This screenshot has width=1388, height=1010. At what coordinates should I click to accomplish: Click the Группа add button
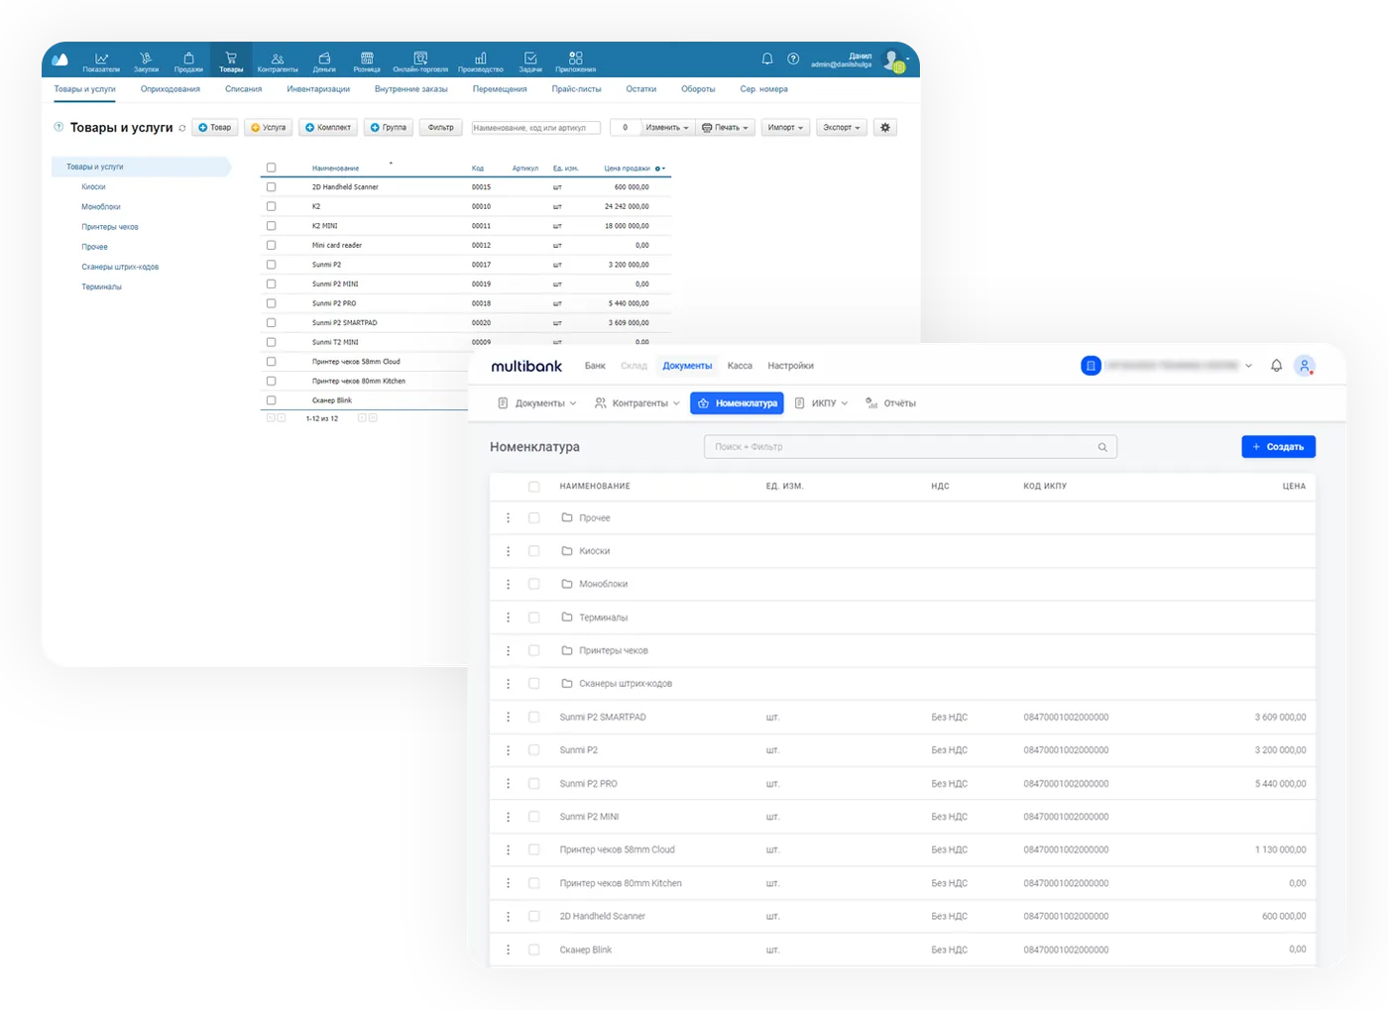(389, 128)
